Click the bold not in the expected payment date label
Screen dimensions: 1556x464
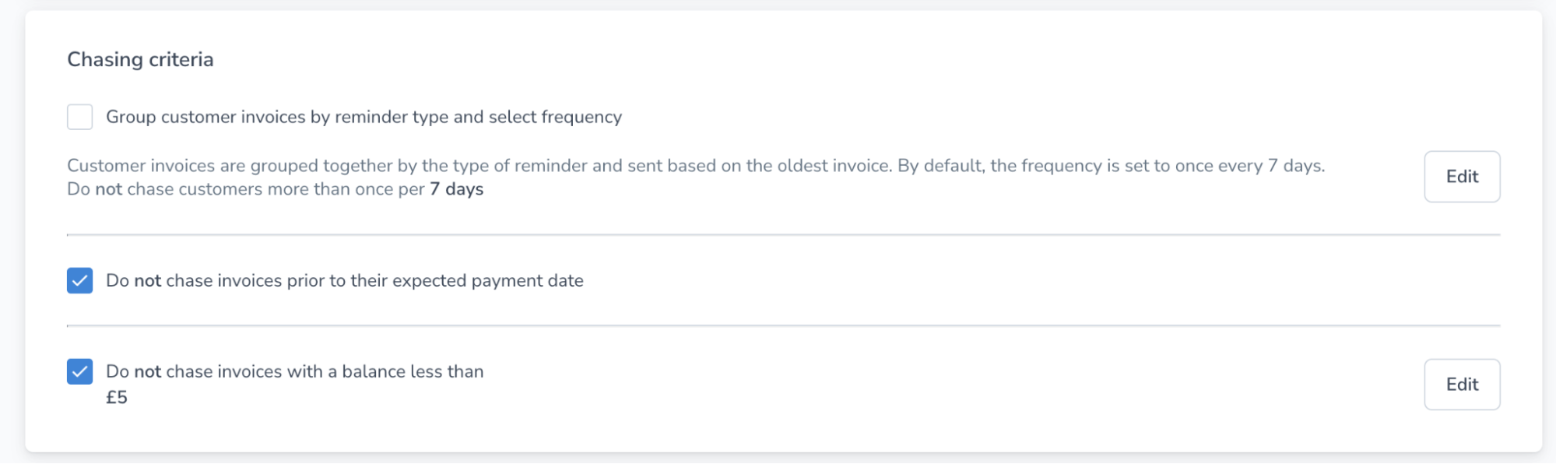147,280
